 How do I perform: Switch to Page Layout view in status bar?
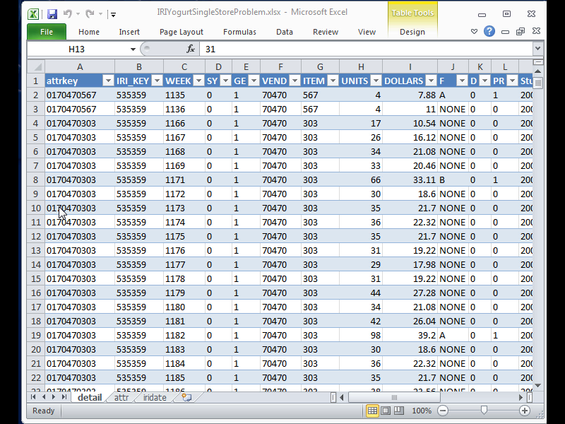pos(386,411)
